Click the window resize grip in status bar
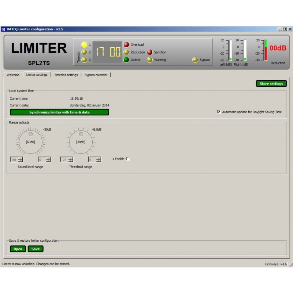 point(291,264)
